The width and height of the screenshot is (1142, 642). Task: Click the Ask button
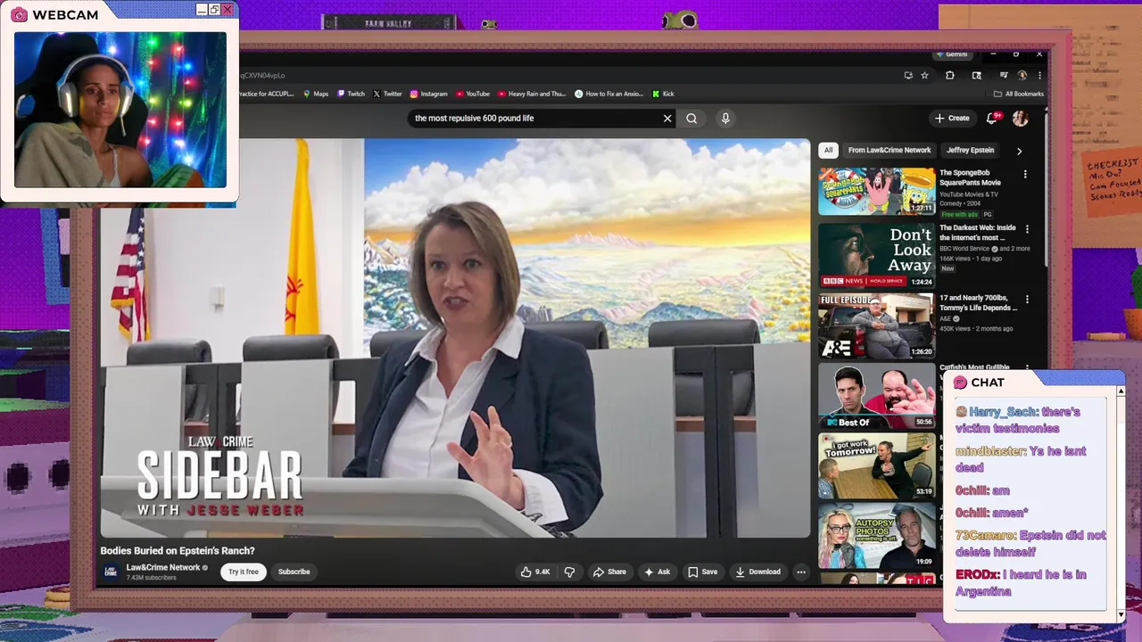click(x=657, y=572)
